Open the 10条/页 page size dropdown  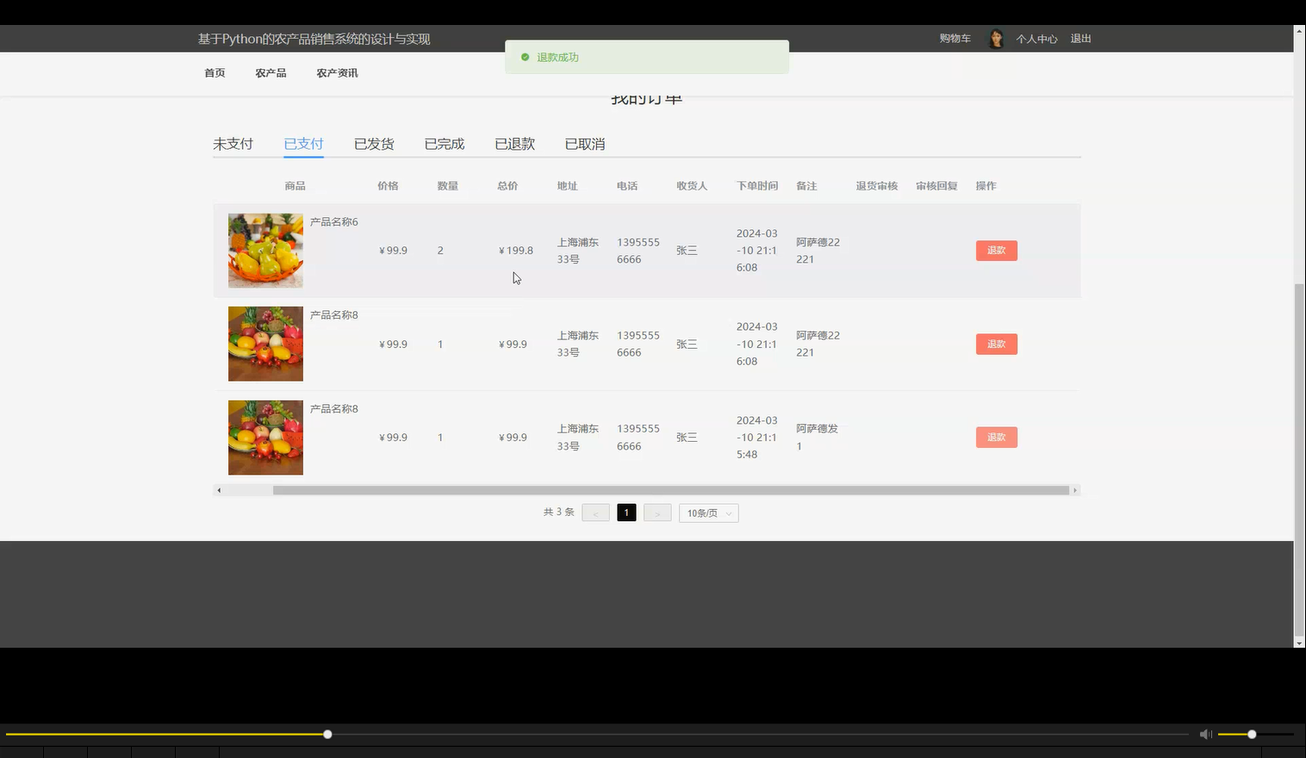pyautogui.click(x=708, y=512)
